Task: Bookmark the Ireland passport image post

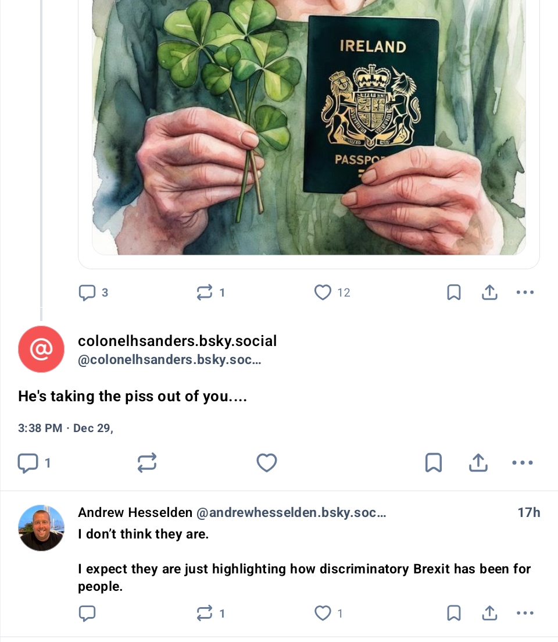Action: 453,293
